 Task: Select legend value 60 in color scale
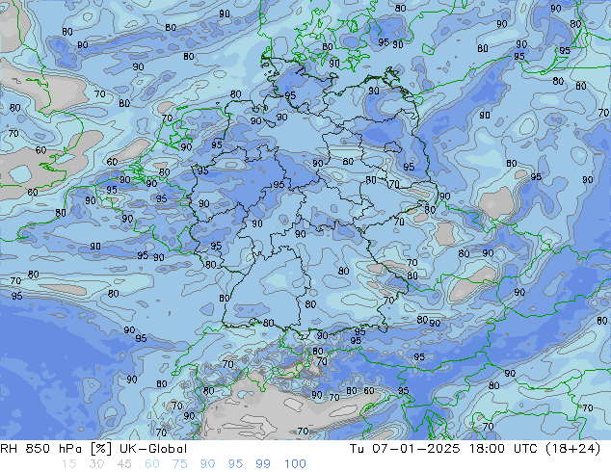[x=152, y=464]
